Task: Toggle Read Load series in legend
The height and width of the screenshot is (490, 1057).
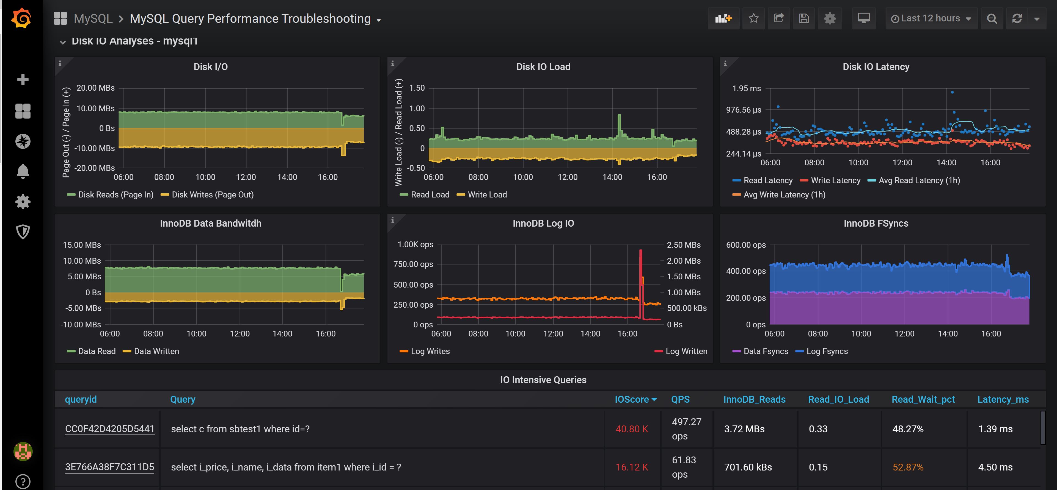Action: pos(430,195)
